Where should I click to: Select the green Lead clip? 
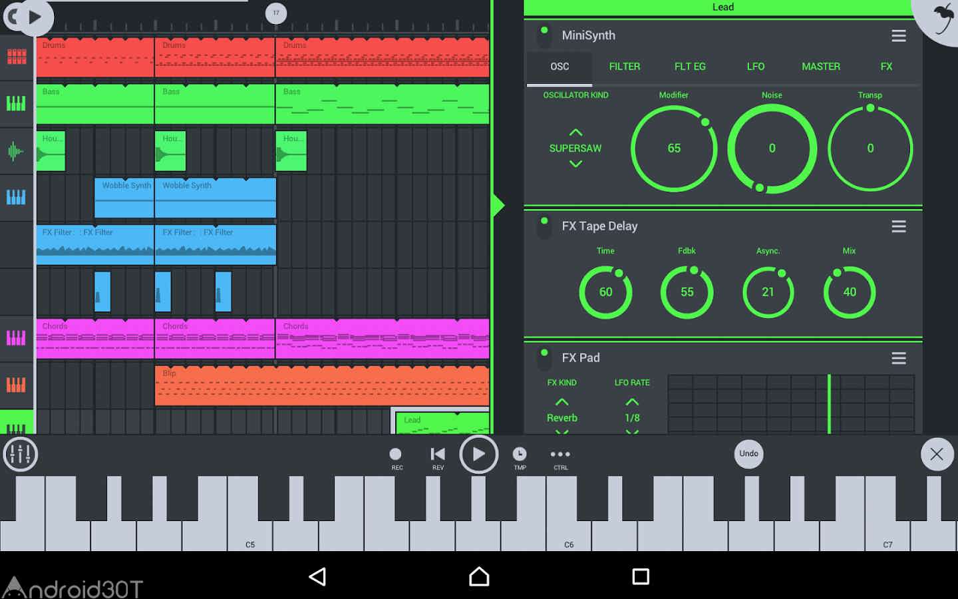point(442,423)
